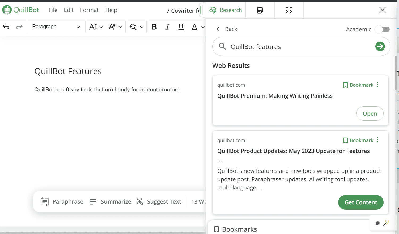
Task: Expand the line spacing dropdown arrow
Action: [120, 27]
